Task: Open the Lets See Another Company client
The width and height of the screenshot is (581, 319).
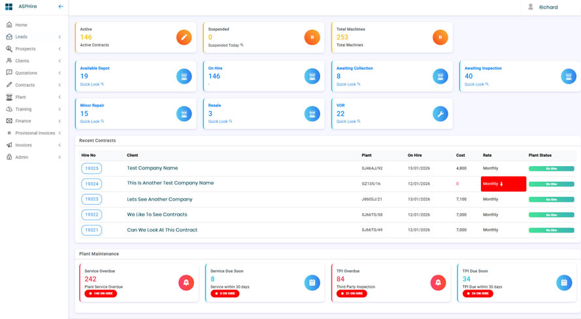Action: (159, 199)
